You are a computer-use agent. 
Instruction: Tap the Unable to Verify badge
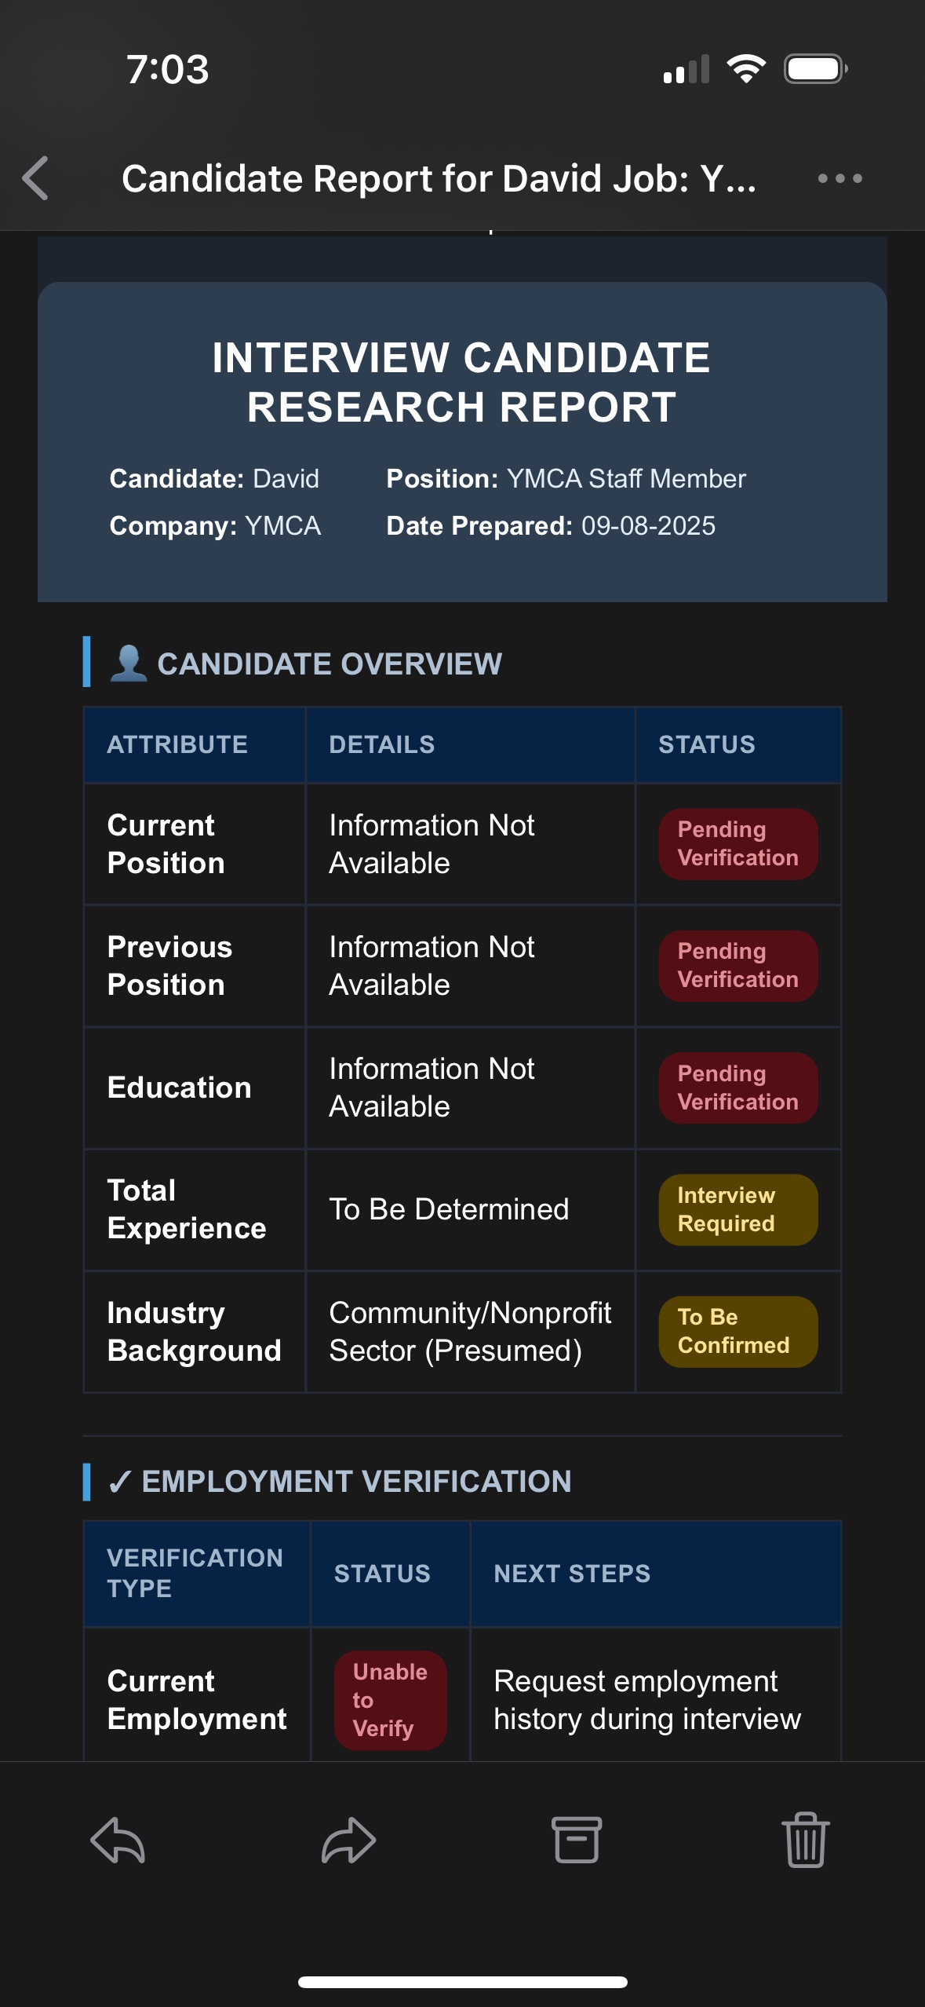390,1700
